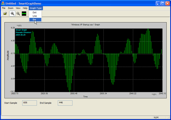Select the Zoom In magnifier tool

12,14
